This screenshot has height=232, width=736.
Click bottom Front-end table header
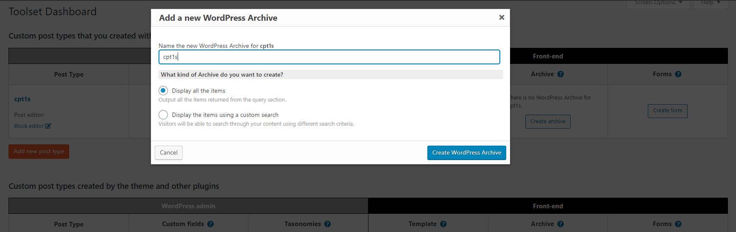point(548,206)
